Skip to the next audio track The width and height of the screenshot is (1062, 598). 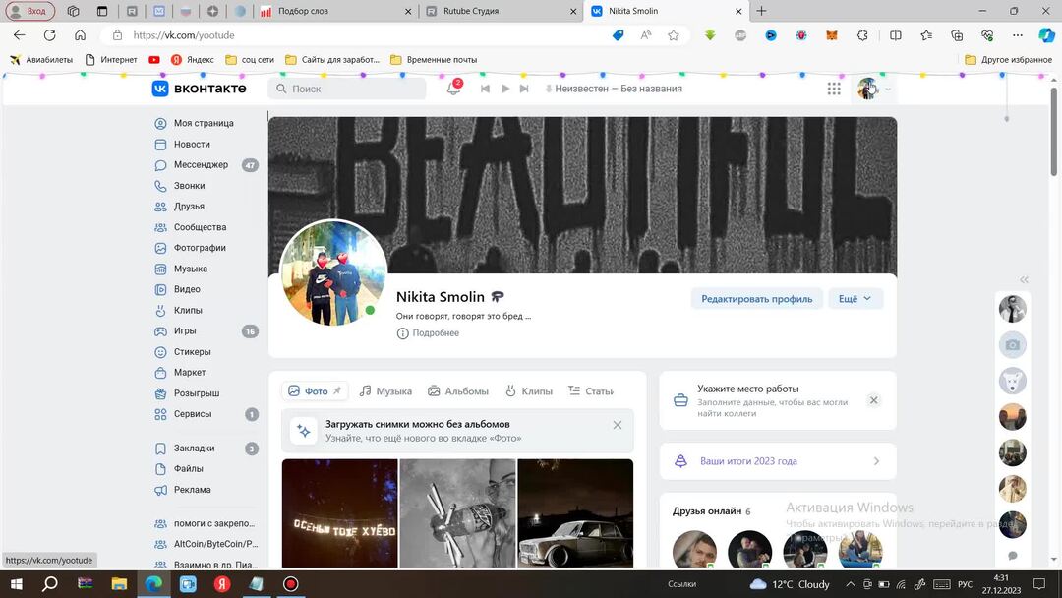tap(524, 89)
